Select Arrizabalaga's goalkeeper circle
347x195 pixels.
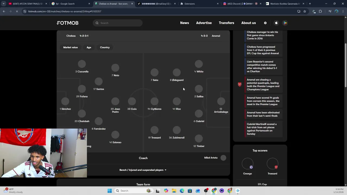point(221,102)
